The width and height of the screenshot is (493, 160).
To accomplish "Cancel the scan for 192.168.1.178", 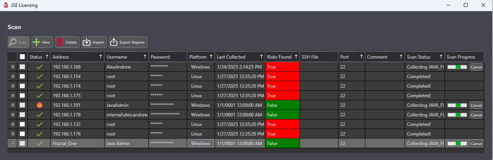I will pyautogui.click(x=476, y=115).
